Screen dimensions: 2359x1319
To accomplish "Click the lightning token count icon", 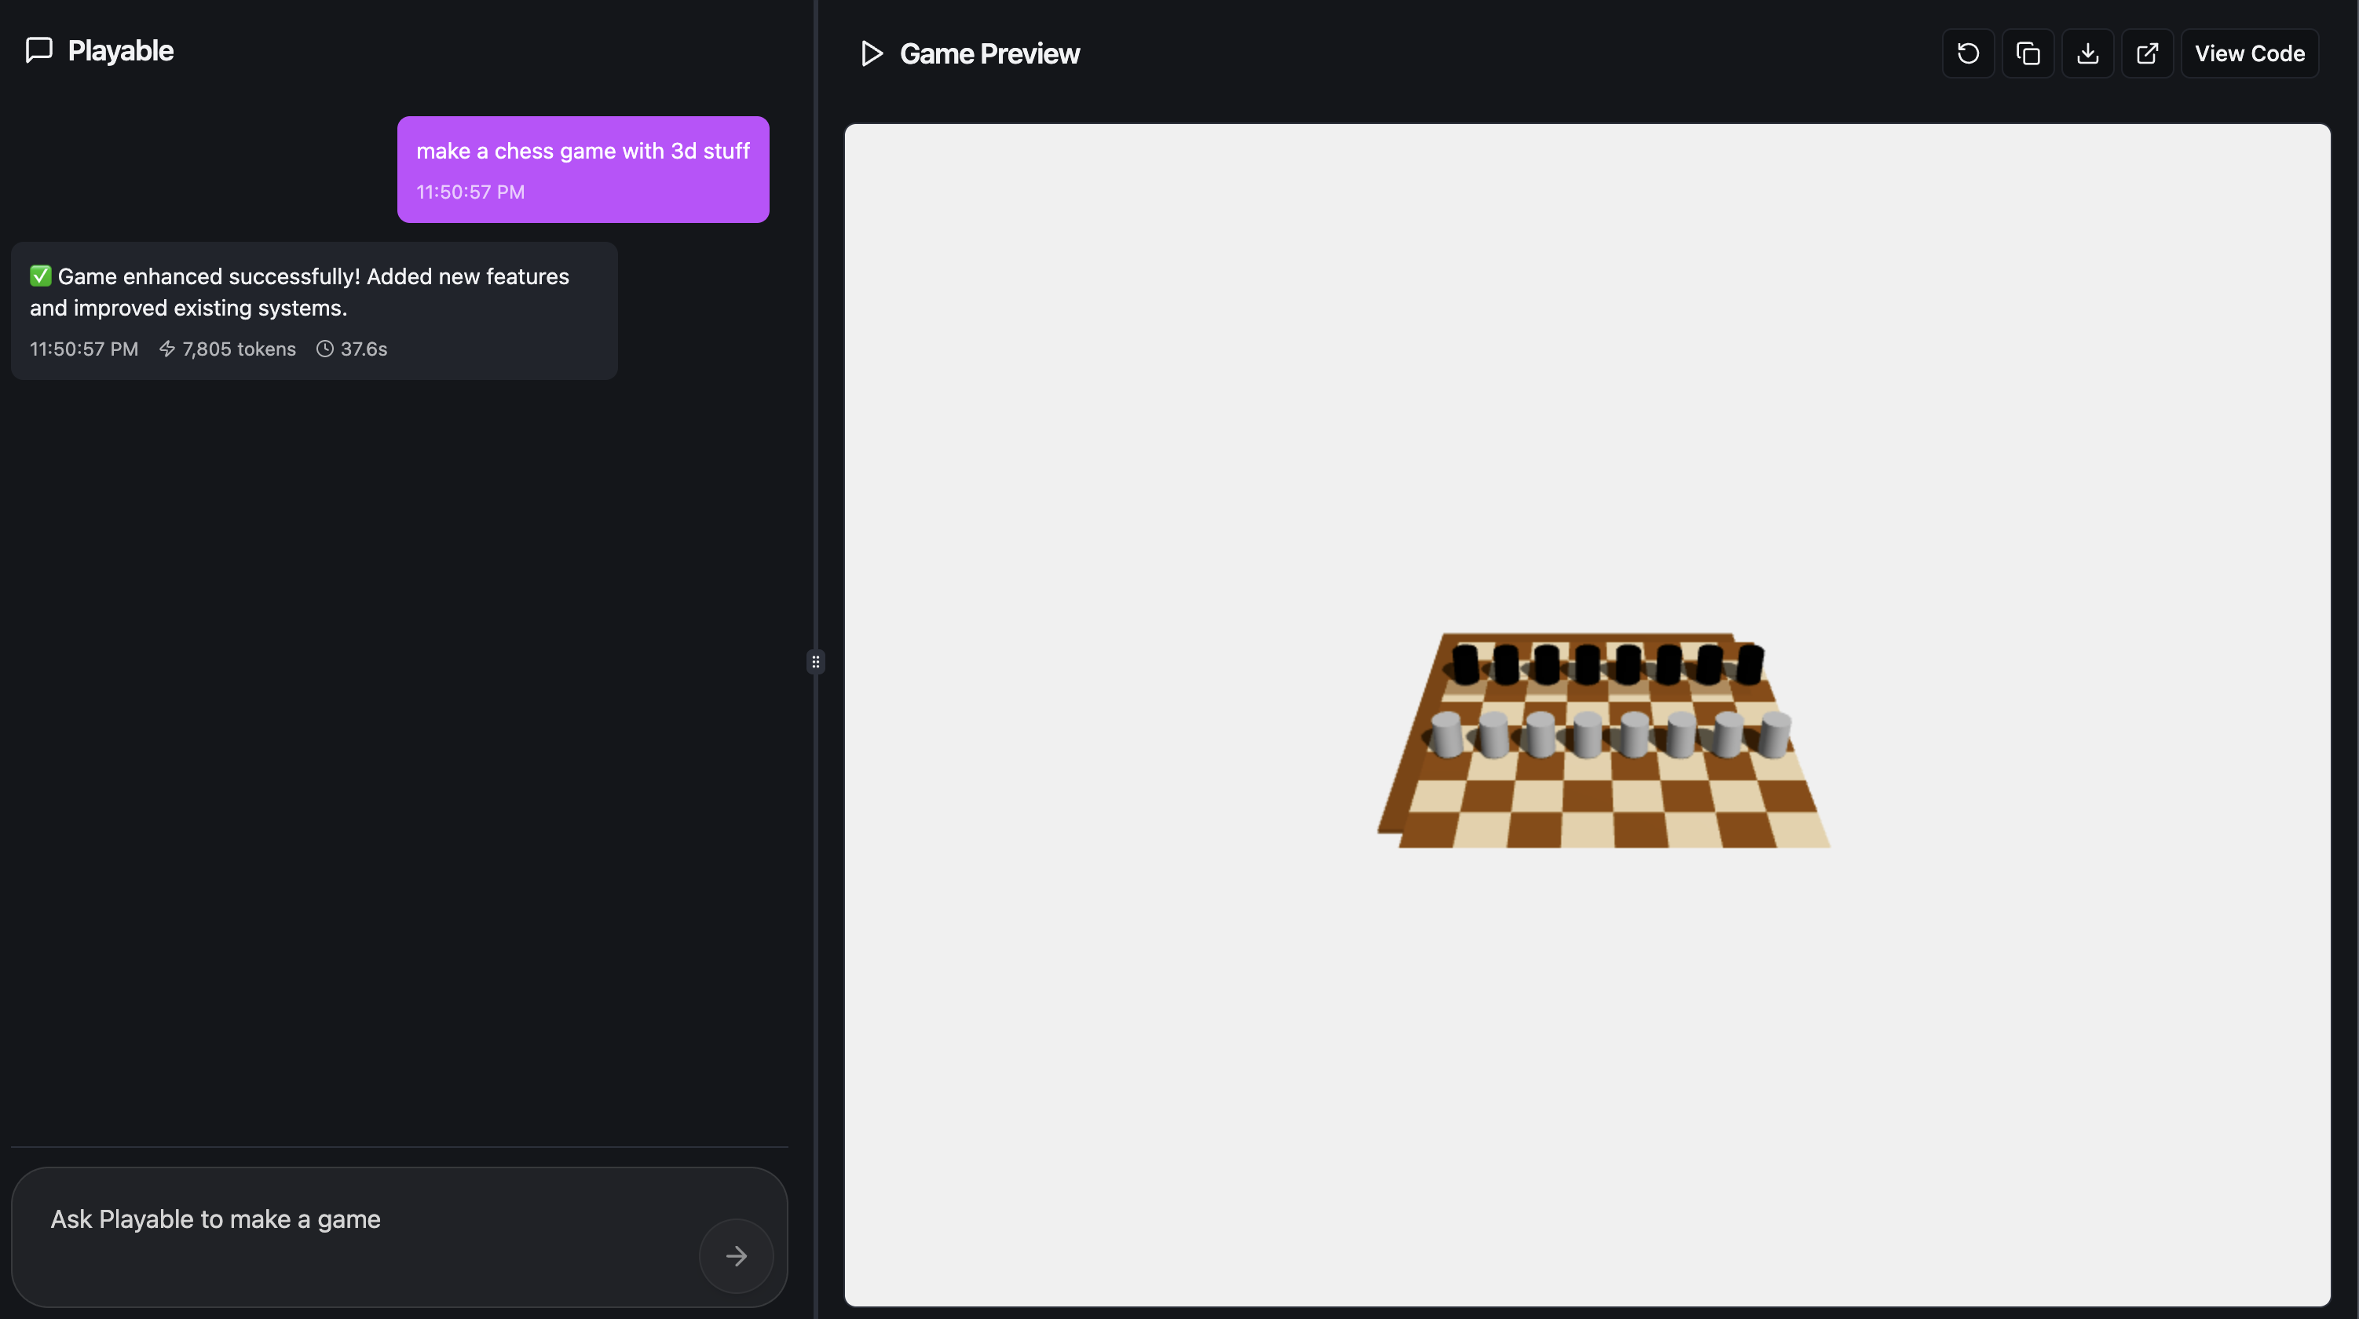I will coord(166,349).
